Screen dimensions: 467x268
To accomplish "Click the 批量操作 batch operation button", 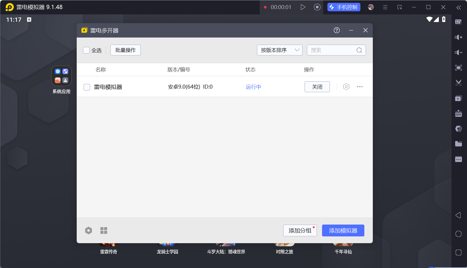I will (125, 50).
